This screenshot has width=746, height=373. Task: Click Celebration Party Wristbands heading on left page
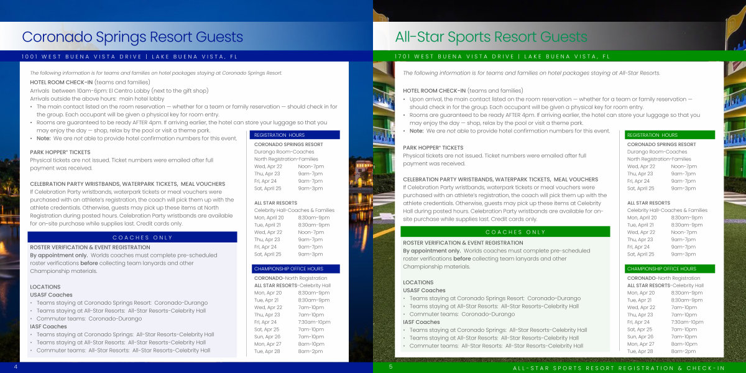pos(127,184)
